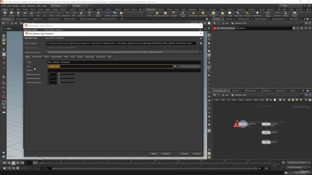
Task: Select the Area Light shelf tool
Action: coord(174,14)
